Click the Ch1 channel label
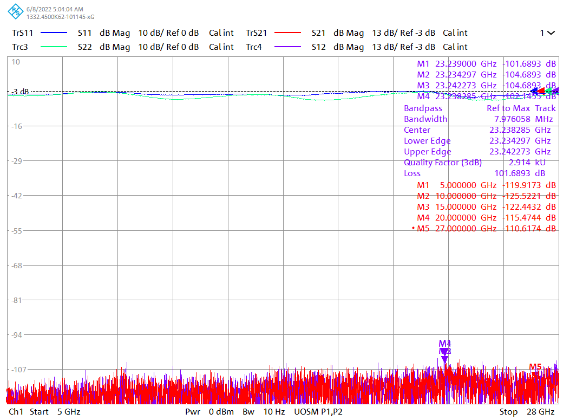This screenshot has height=420, width=570. coord(16,412)
